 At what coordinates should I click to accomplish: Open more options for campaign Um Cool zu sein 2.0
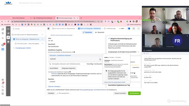tap(42, 34)
